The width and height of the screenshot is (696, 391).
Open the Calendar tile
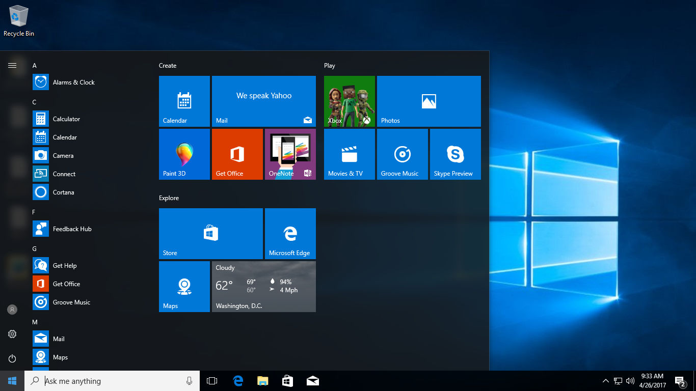click(184, 101)
